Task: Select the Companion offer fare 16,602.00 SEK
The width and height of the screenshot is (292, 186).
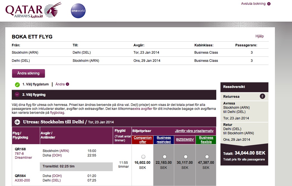Action: tap(143, 156)
